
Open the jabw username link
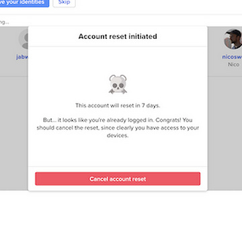[22, 57]
